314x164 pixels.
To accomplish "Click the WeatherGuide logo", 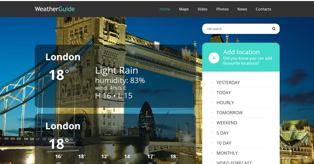I will click(x=55, y=9).
